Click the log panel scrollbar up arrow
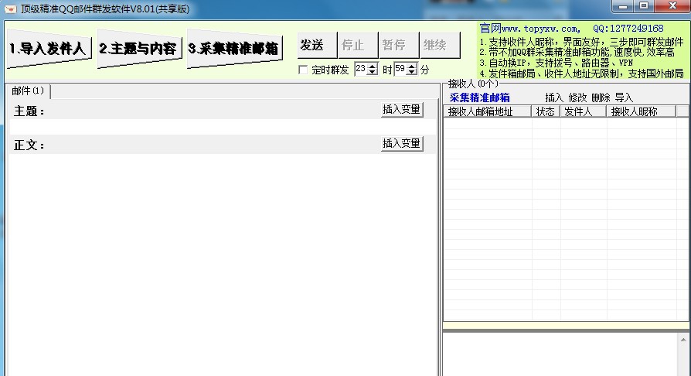Screen dimensions: 691x376 (683, 340)
